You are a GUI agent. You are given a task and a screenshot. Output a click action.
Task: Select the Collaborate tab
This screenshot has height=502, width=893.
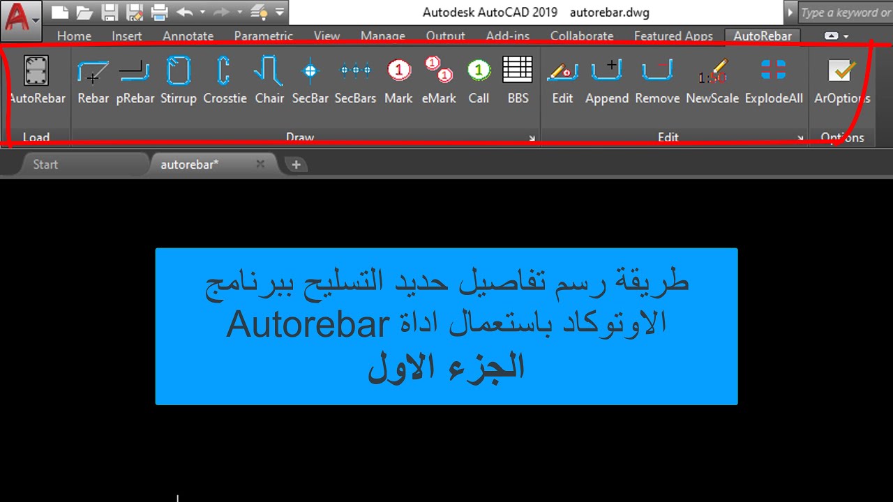(x=582, y=36)
